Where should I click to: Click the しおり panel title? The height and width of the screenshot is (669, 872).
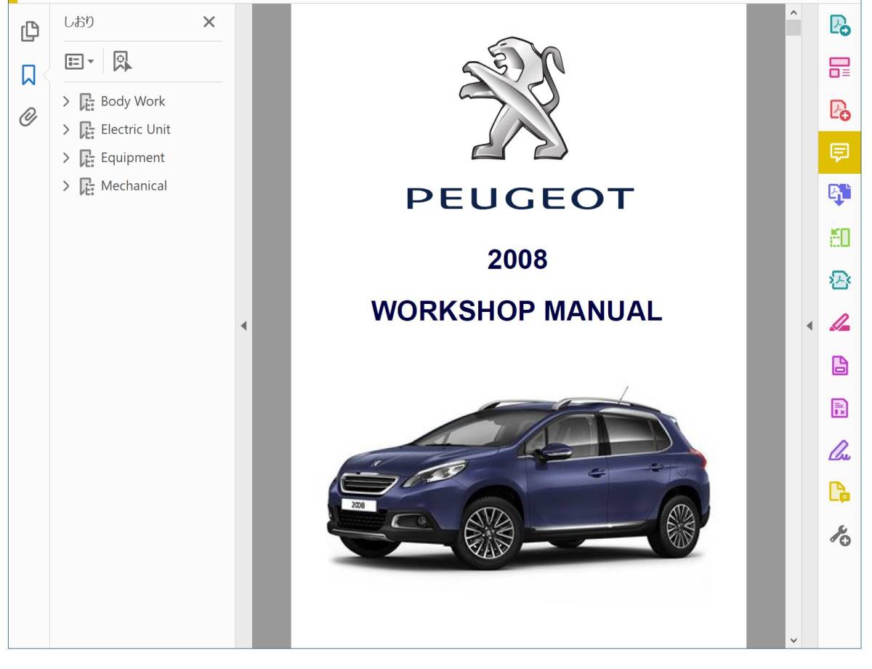79,22
